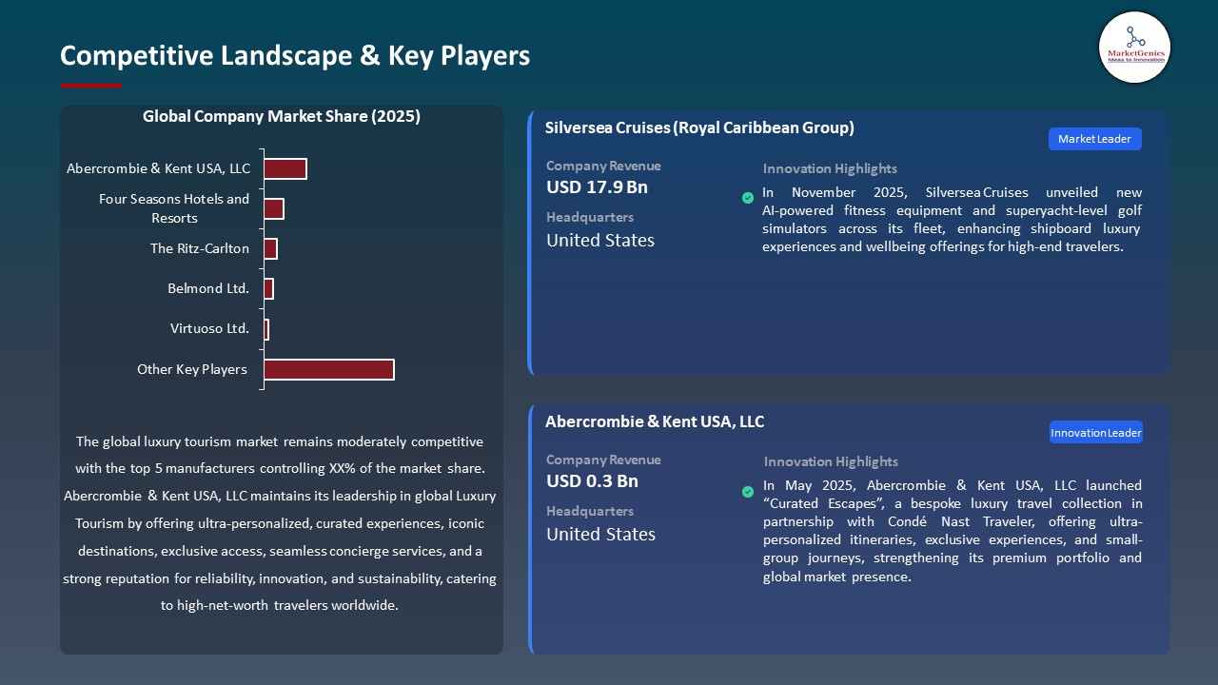Click Innovation Highlights label in the Abercrombie card

(831, 461)
